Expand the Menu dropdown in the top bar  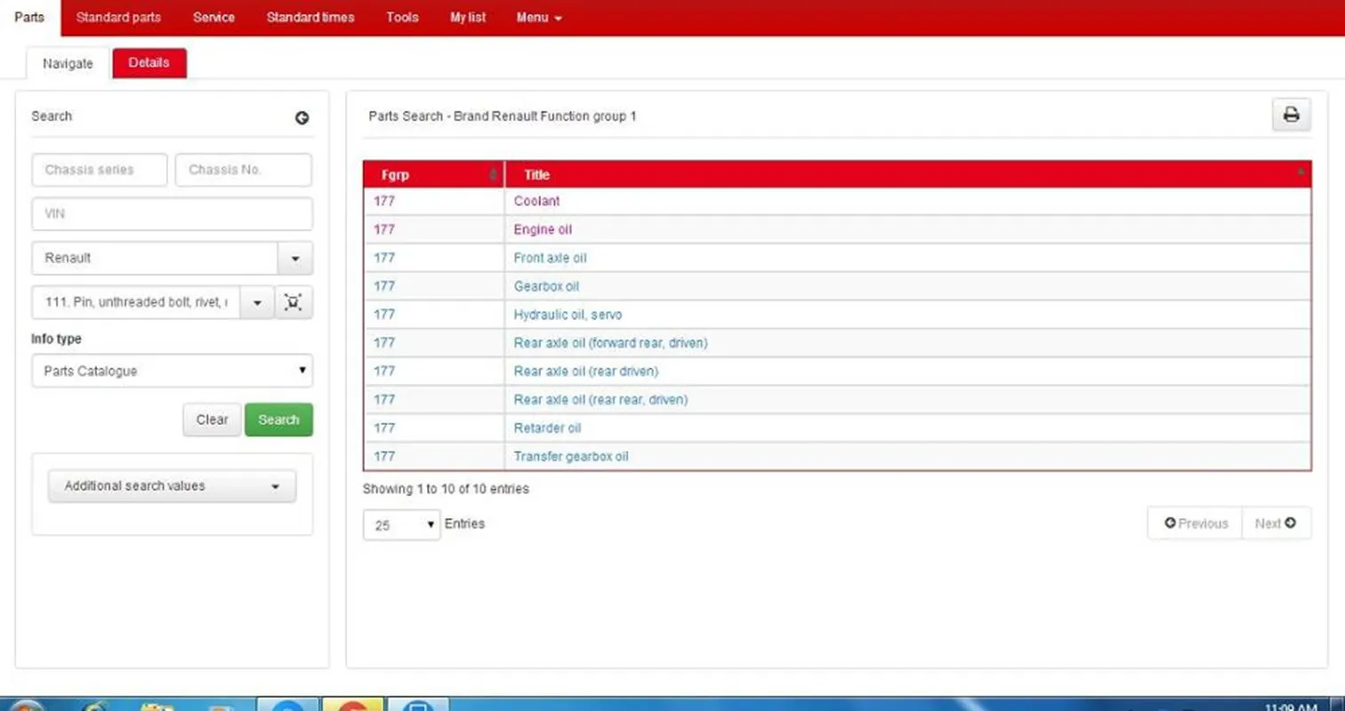click(539, 17)
